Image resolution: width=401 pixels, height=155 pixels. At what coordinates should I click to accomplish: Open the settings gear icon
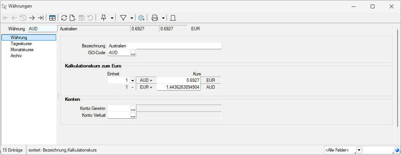pos(141,18)
